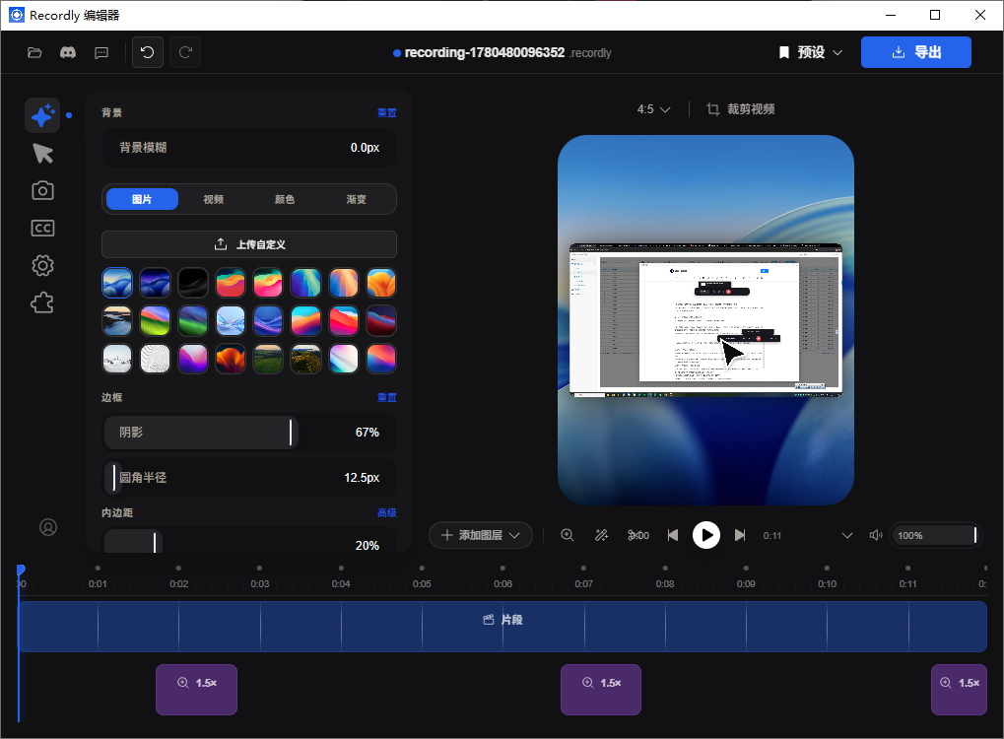This screenshot has width=1004, height=739.
Task: Open the 预设 presets dropdown
Action: point(810,52)
